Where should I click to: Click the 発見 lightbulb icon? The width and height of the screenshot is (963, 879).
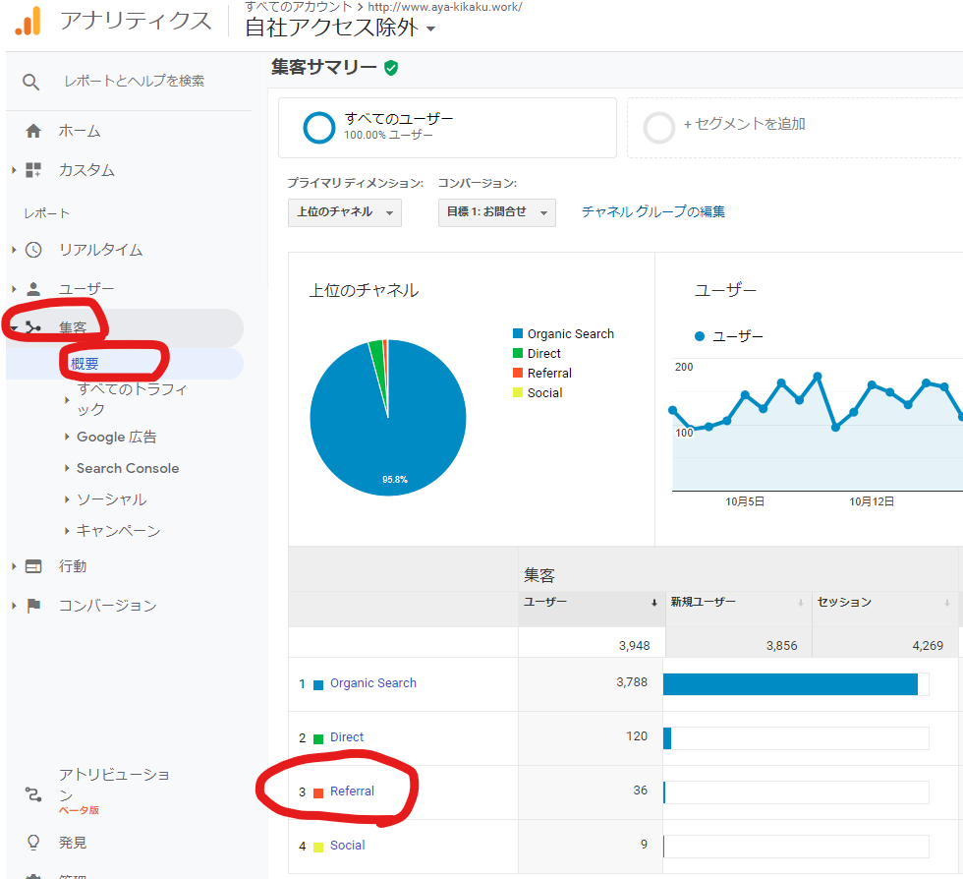pos(33,843)
